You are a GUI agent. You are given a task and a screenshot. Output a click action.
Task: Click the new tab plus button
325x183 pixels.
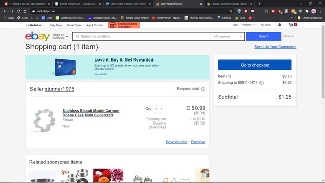pos(259,4)
